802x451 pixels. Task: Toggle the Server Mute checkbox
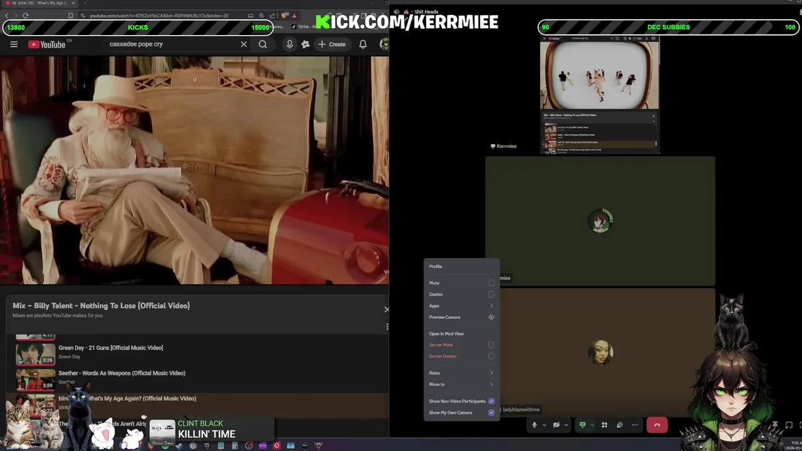coord(491,345)
